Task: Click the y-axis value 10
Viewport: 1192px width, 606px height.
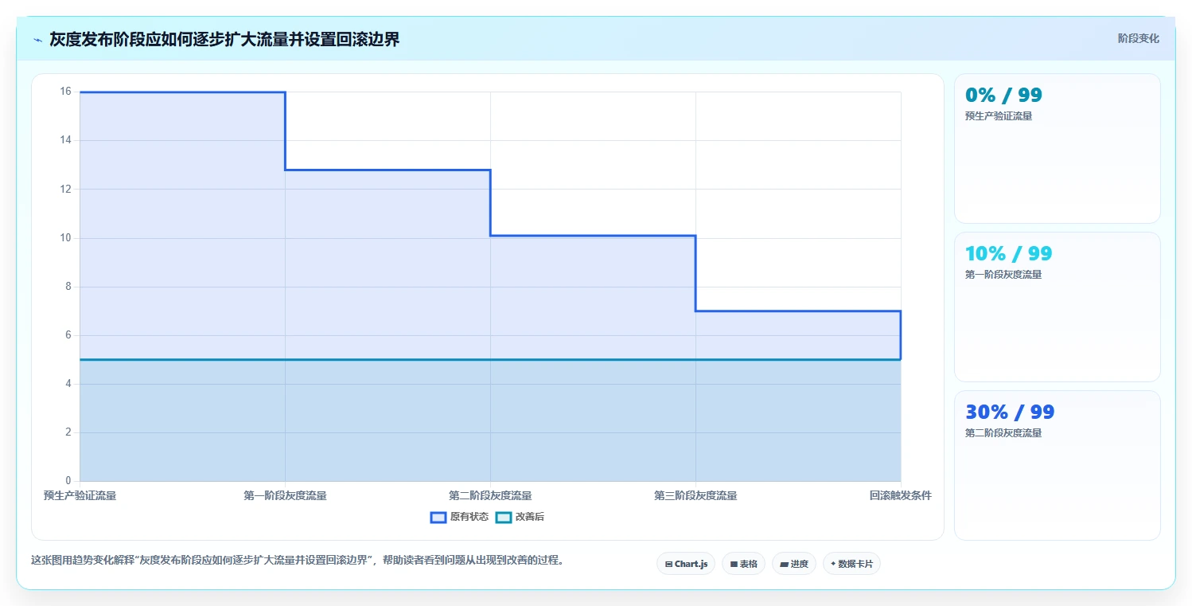Action: pos(65,238)
